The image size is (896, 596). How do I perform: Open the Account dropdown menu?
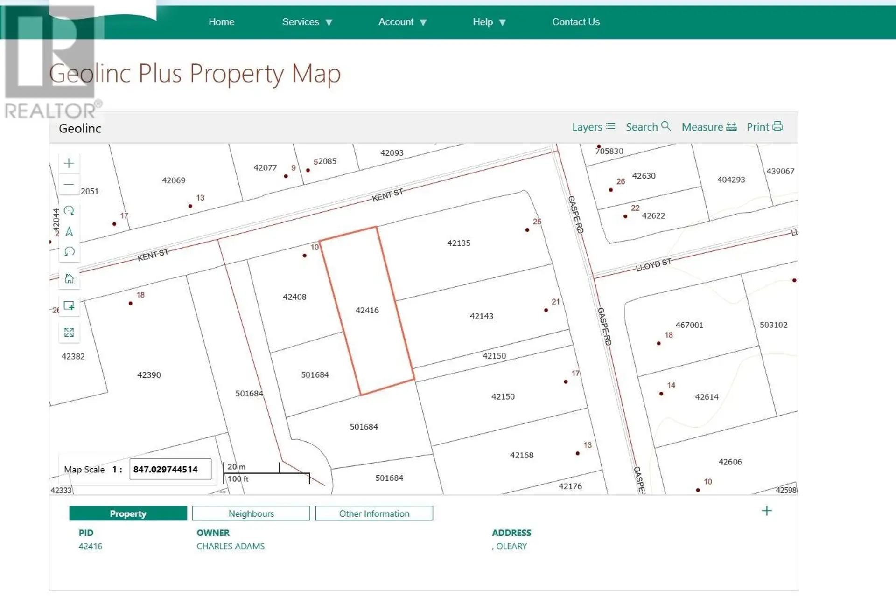point(402,22)
